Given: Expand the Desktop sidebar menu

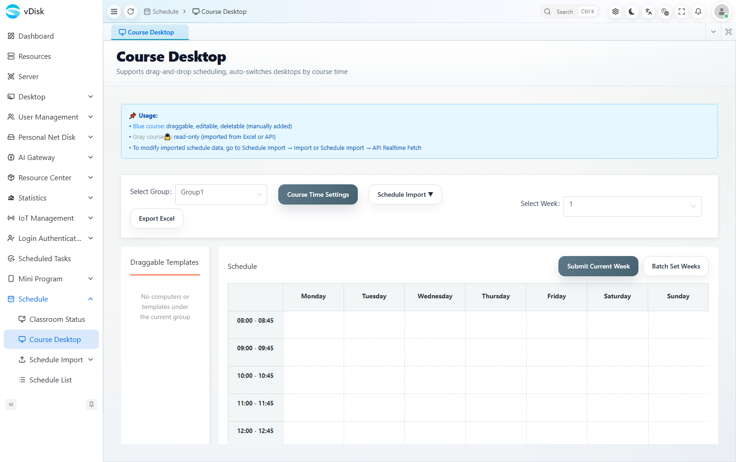Looking at the screenshot, I should tap(51, 97).
